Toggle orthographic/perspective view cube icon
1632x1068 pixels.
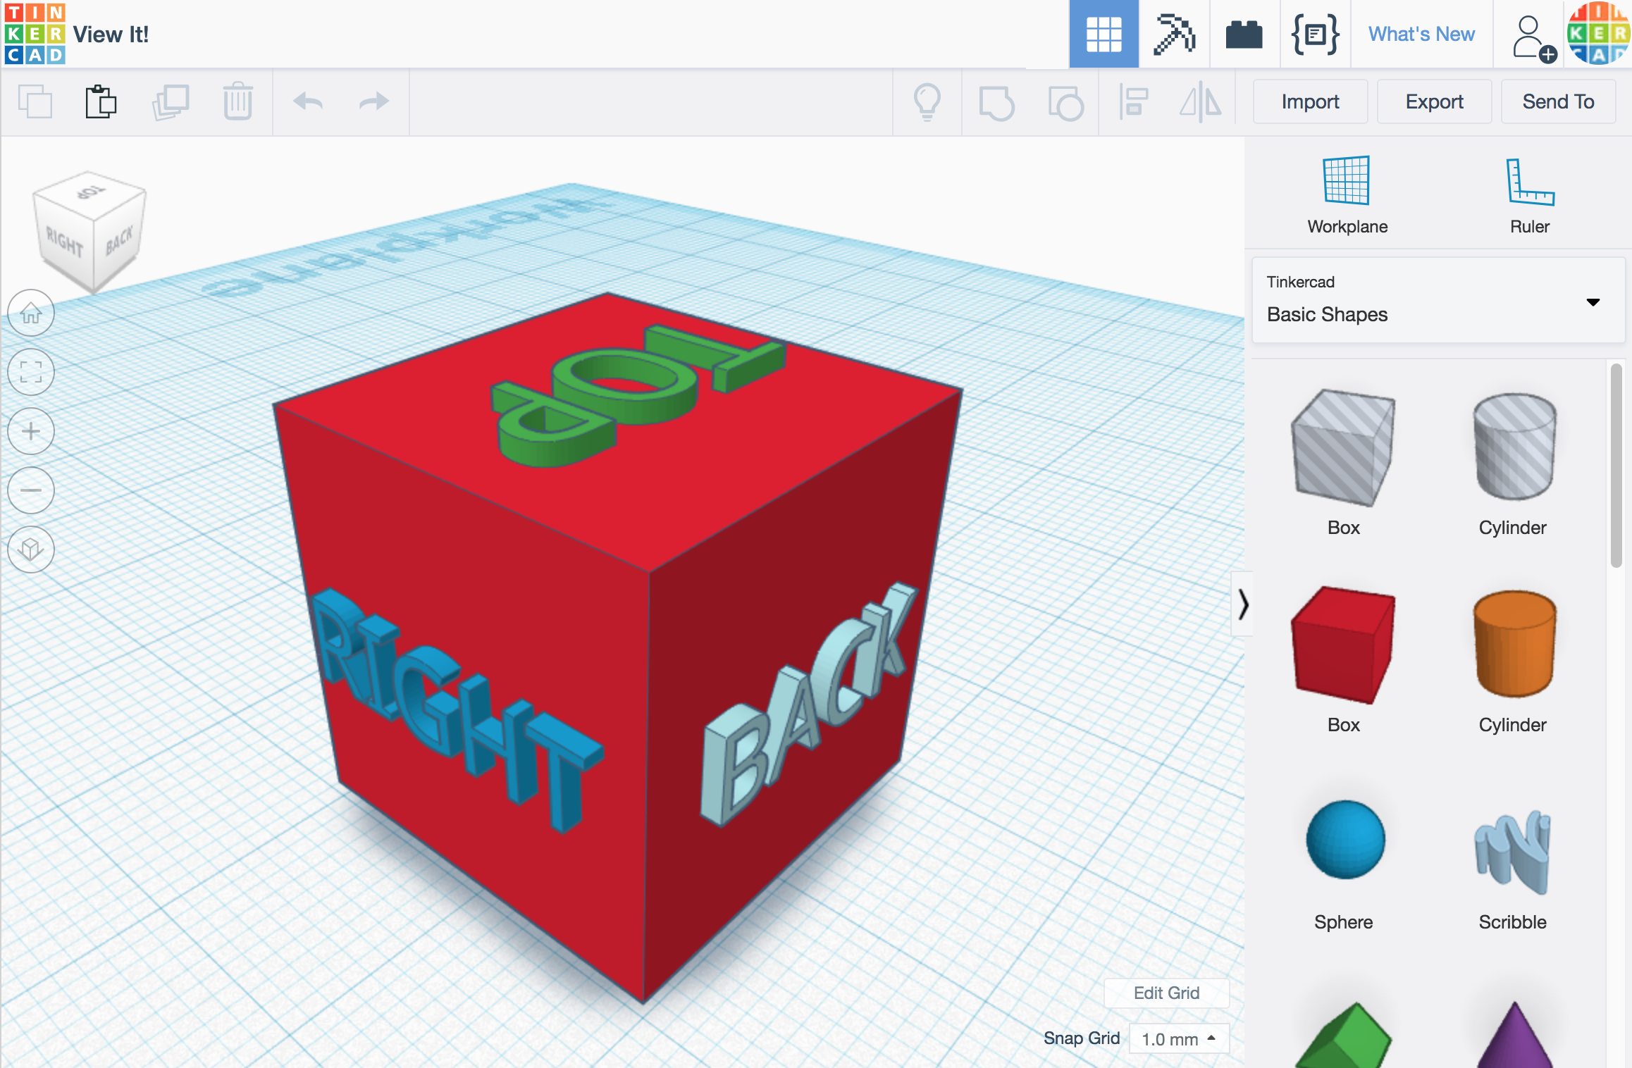(x=31, y=549)
